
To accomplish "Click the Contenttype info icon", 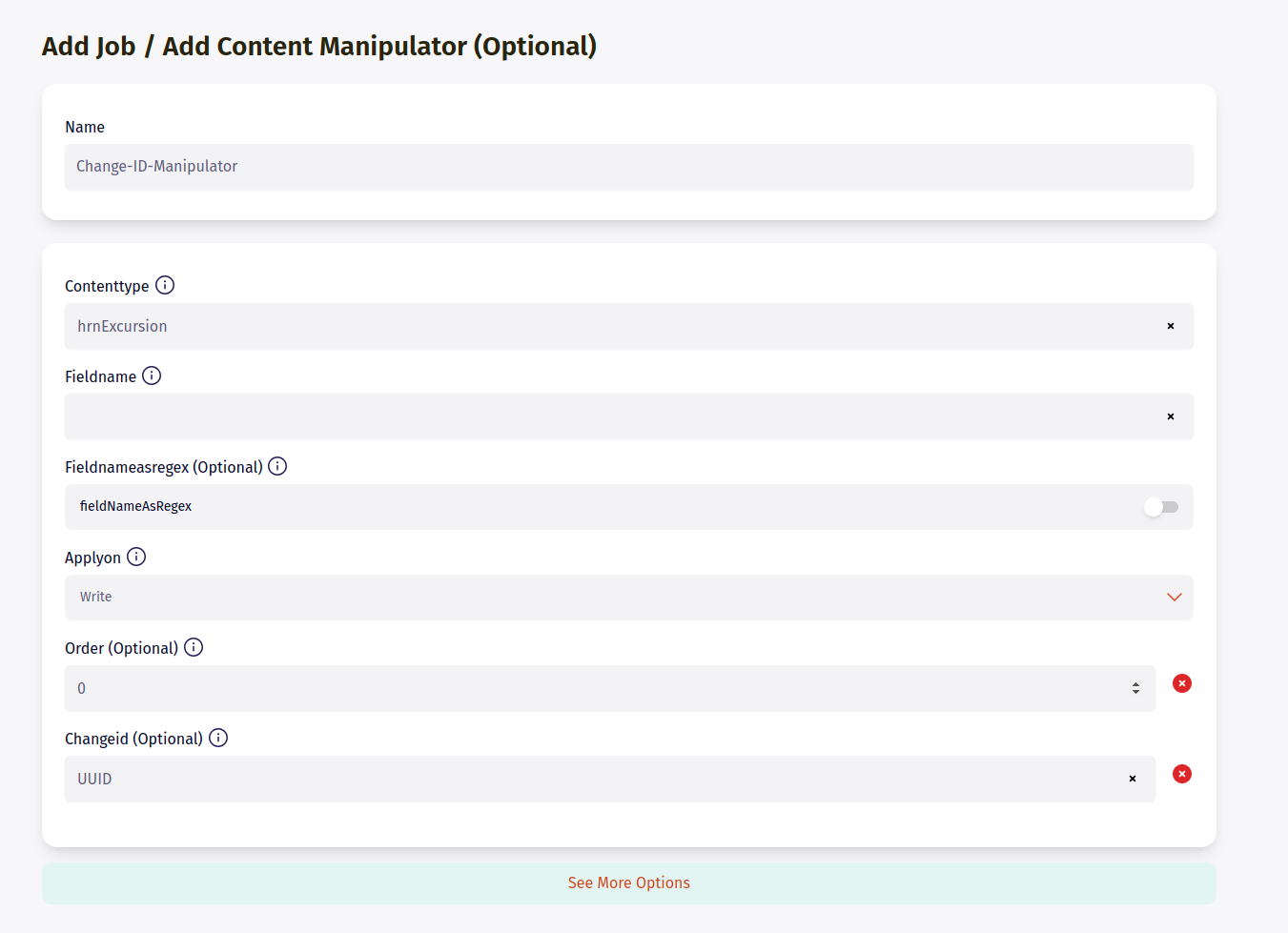I will coord(165,285).
